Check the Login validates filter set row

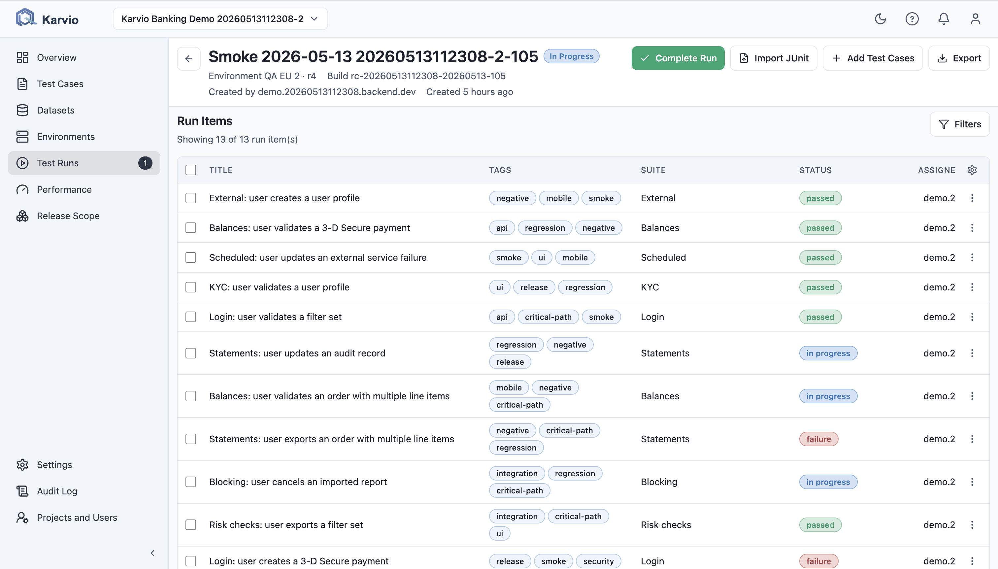191,317
